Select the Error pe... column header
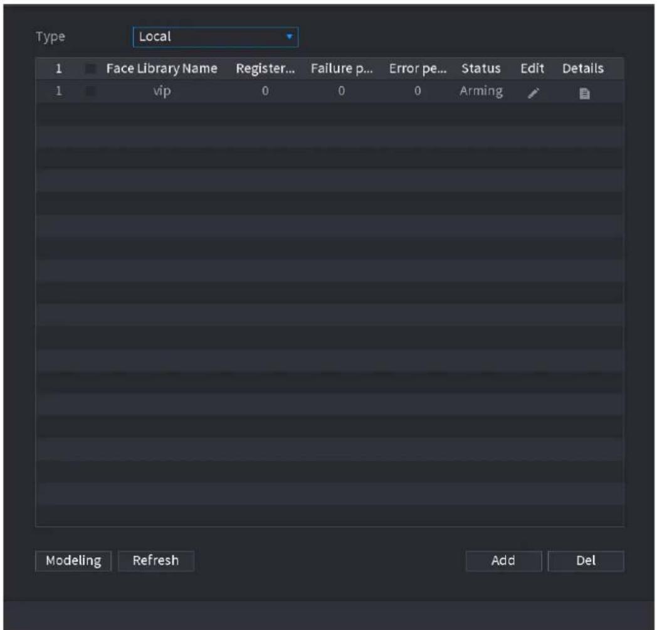The width and height of the screenshot is (657, 630). pos(418,68)
